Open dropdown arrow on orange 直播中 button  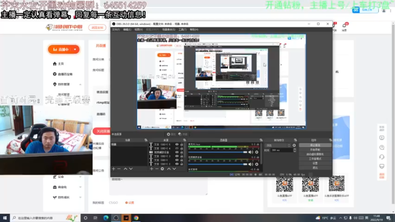pyautogui.click(x=75, y=50)
